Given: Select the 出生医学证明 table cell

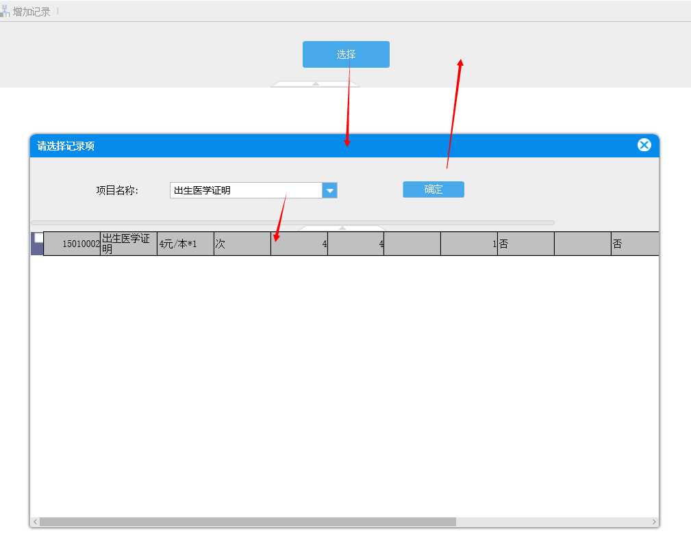Looking at the screenshot, I should pos(129,244).
